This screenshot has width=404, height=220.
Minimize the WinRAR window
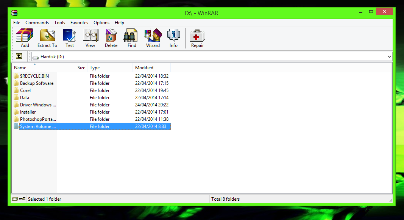point(361,12)
